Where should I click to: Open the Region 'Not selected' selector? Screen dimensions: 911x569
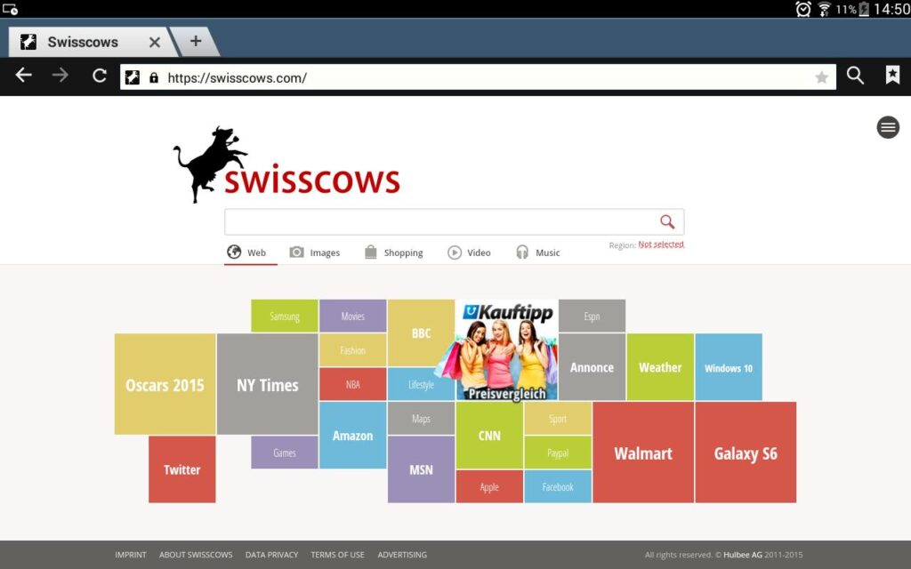pos(660,244)
